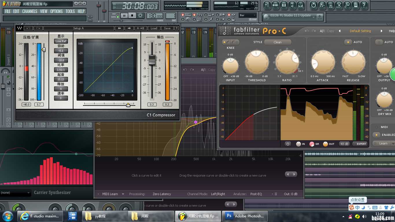The width and height of the screenshot is (395, 222).
Task: Open the Bar snap dropdown
Action: 248,15
